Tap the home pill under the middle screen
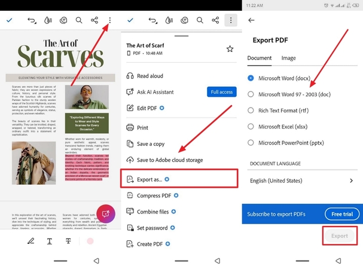The width and height of the screenshot is (363, 269). click(x=182, y=261)
